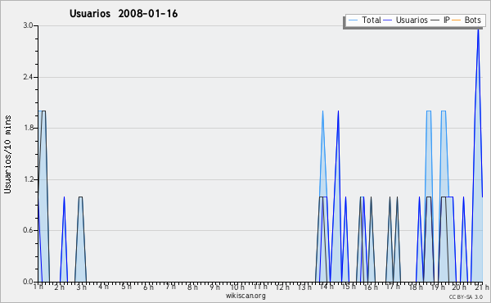
Task: Click the Usuarios spike at 1.0 near 2 h
Action: [x=64, y=197]
